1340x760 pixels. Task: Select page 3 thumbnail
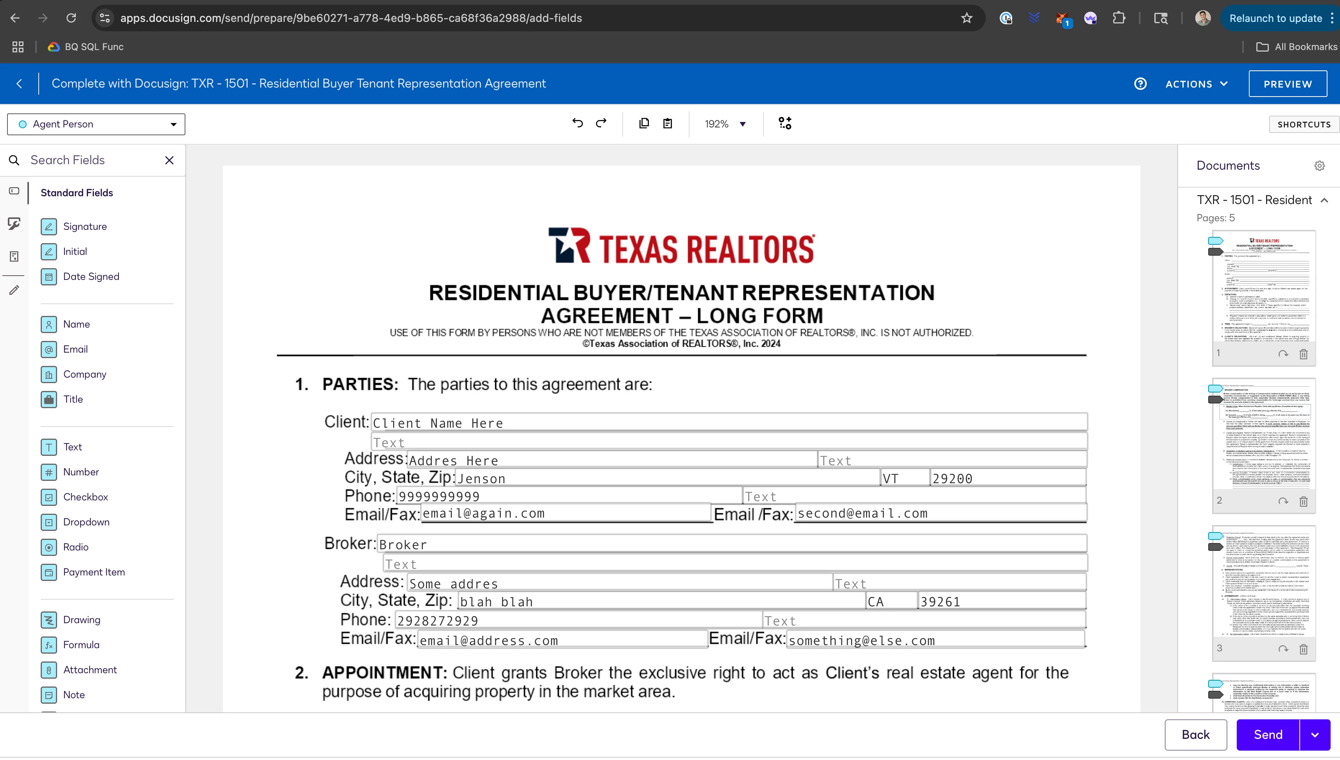[x=1263, y=581]
